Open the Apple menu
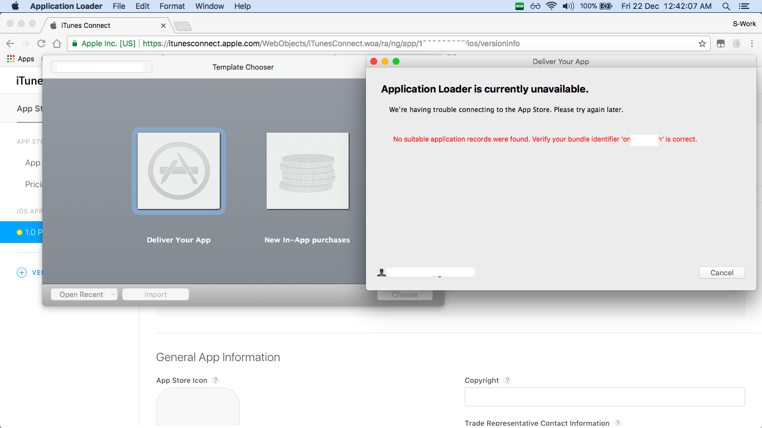This screenshot has width=762, height=428. tap(15, 6)
